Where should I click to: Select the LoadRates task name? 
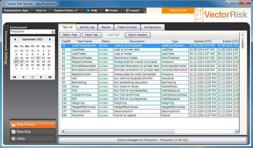(x=78, y=50)
